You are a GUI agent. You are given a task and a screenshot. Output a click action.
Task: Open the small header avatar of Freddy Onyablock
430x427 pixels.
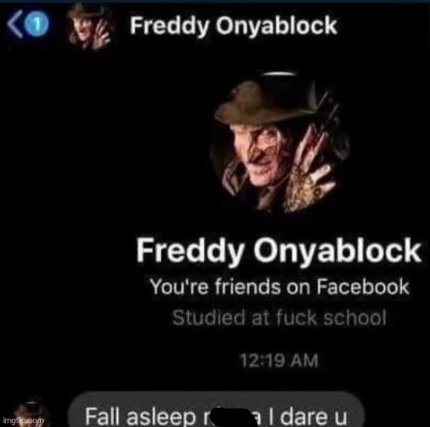(x=89, y=26)
